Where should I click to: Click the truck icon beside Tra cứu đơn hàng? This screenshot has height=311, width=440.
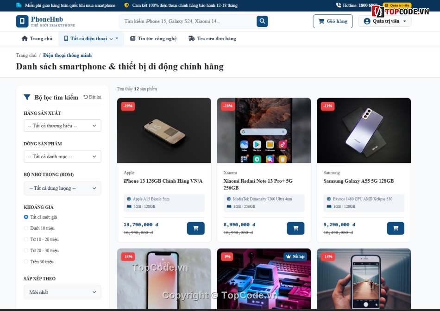coord(191,38)
